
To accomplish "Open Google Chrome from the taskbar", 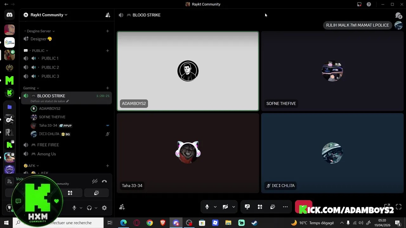I will point(149,223).
